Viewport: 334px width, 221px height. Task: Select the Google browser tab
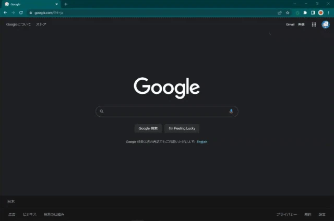click(x=31, y=4)
